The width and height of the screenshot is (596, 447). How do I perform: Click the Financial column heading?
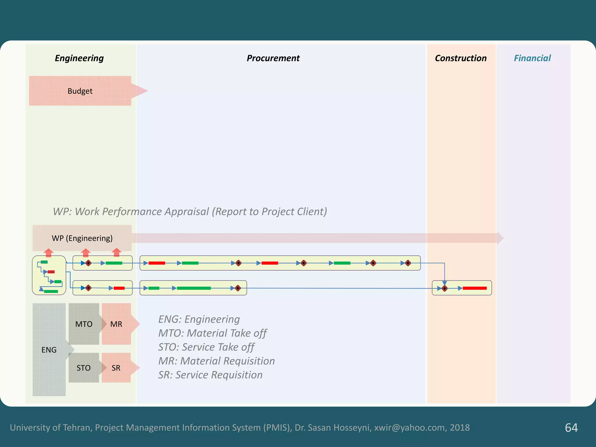pyautogui.click(x=532, y=58)
